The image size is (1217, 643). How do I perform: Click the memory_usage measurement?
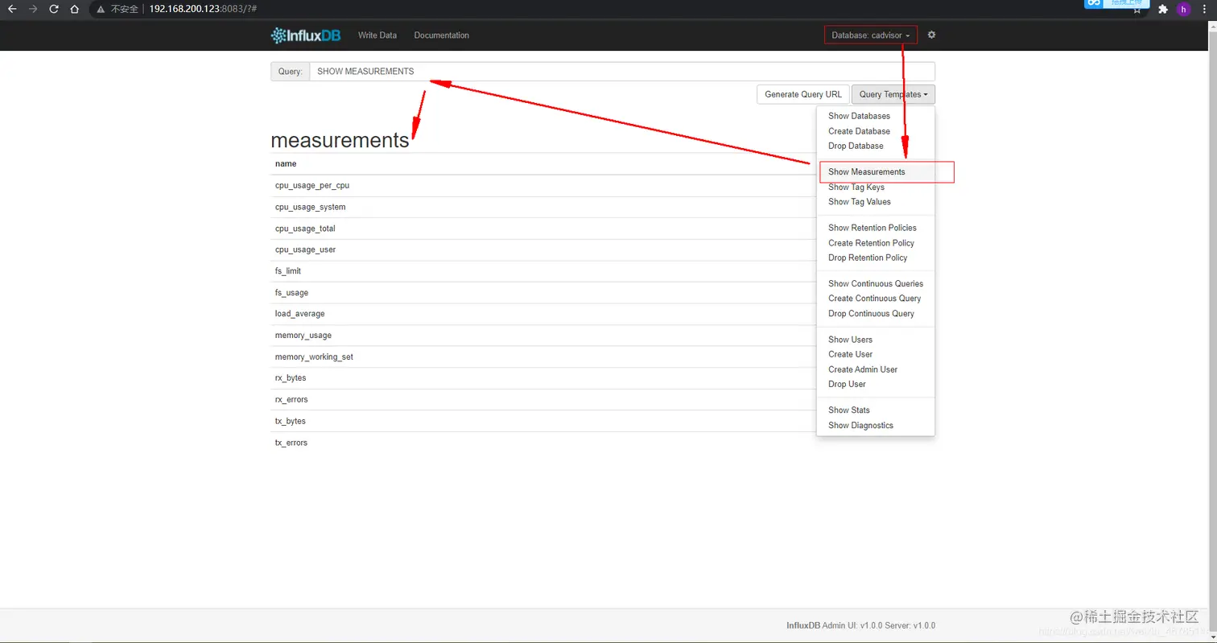click(x=303, y=336)
